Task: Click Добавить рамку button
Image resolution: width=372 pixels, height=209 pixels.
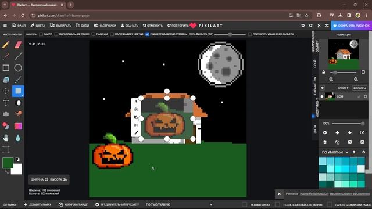Action: click(x=37, y=204)
